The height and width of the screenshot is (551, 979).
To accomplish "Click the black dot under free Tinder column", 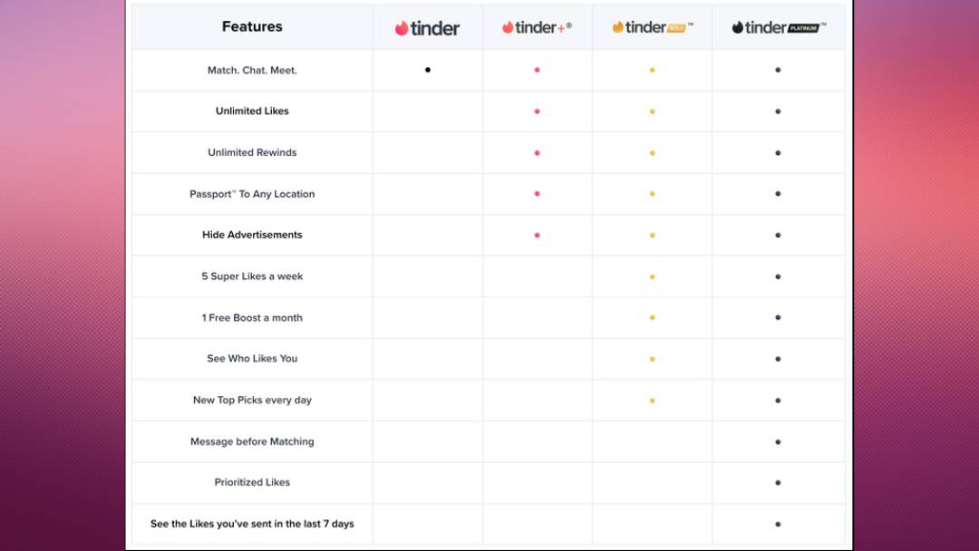I will (428, 70).
